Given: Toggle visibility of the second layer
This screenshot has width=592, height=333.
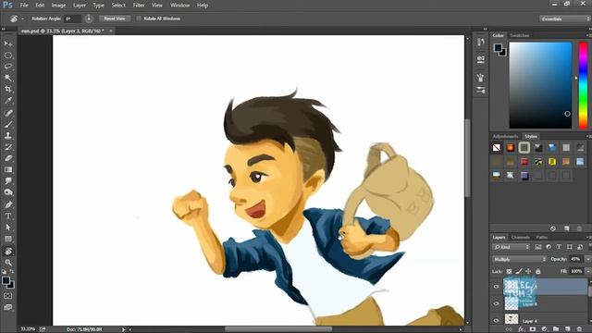Looking at the screenshot, I should [x=496, y=303].
